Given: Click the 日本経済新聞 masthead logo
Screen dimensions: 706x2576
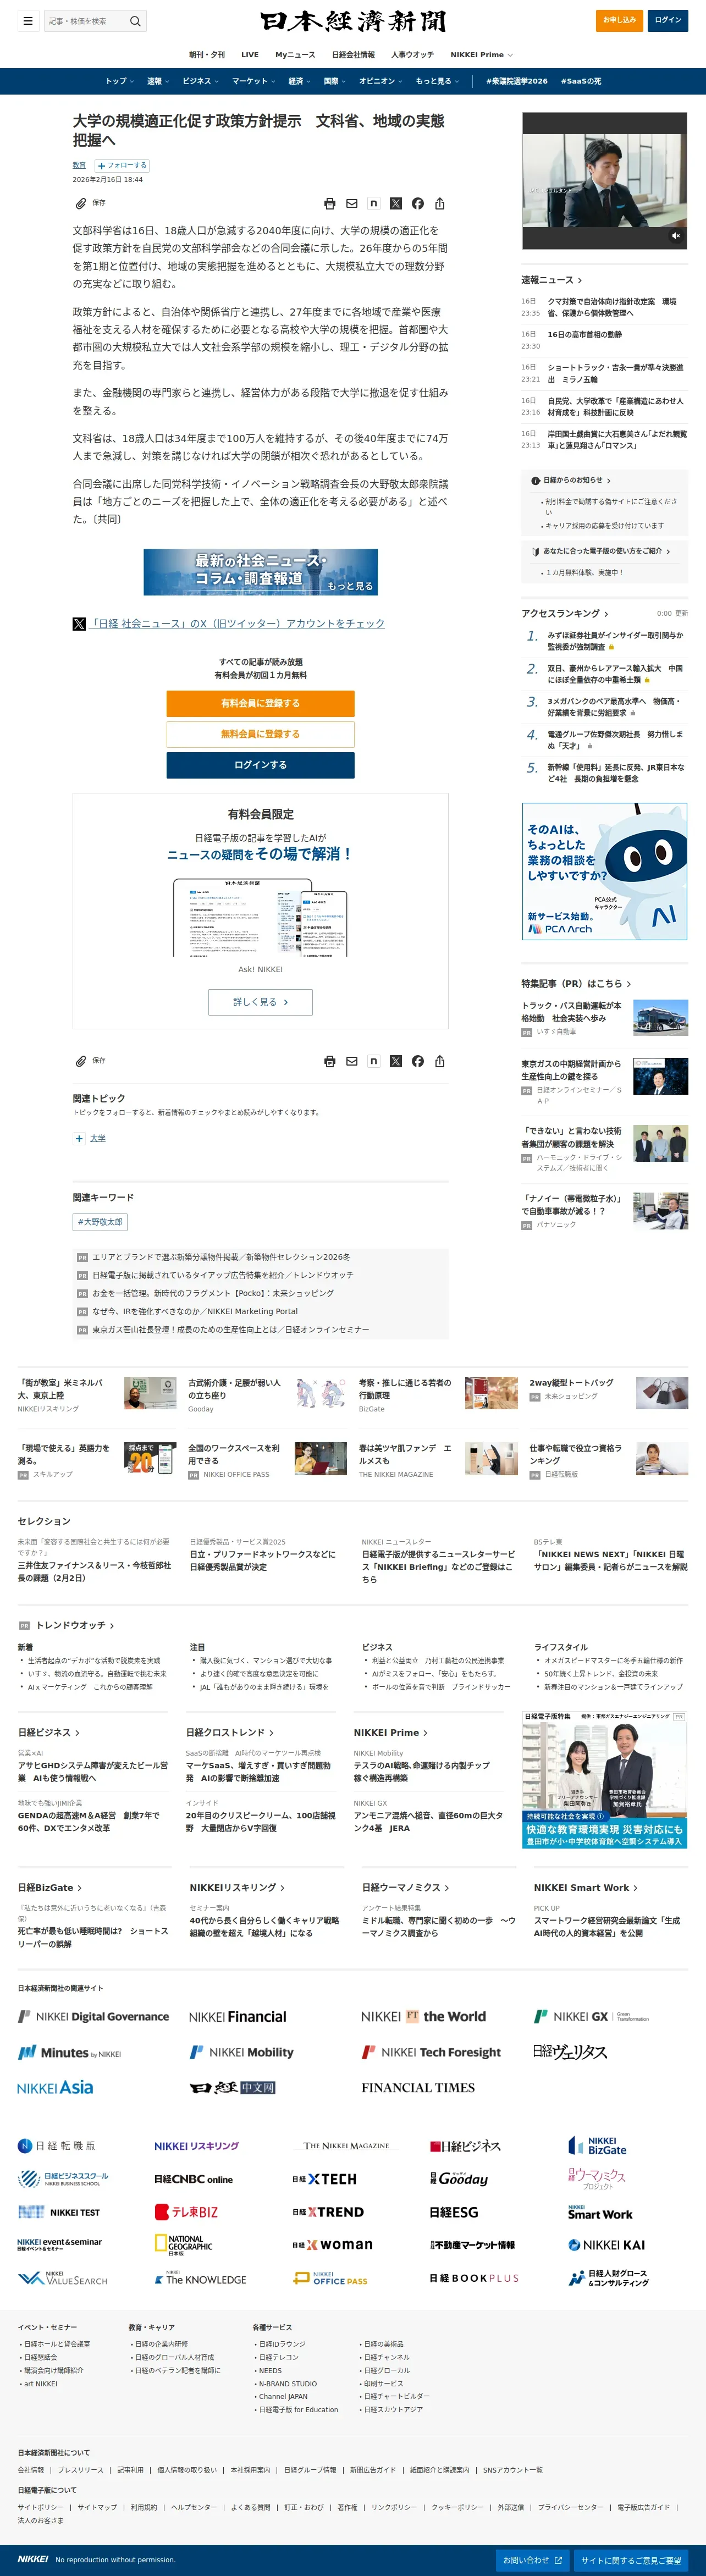Looking at the screenshot, I should pyautogui.click(x=353, y=21).
